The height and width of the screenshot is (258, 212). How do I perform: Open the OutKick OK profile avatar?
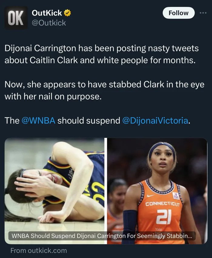pos(16,18)
